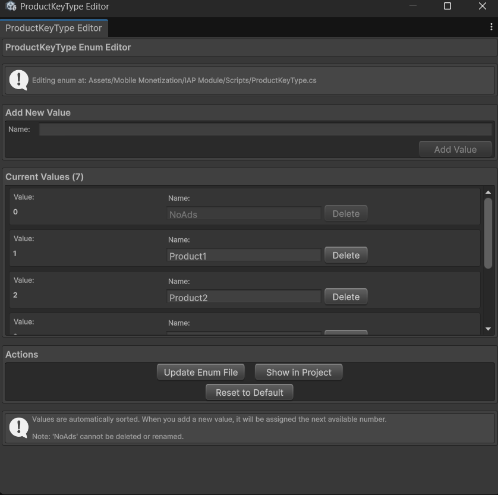Expand the Actions section header
Screen dimensions: 498x495
(x=22, y=354)
